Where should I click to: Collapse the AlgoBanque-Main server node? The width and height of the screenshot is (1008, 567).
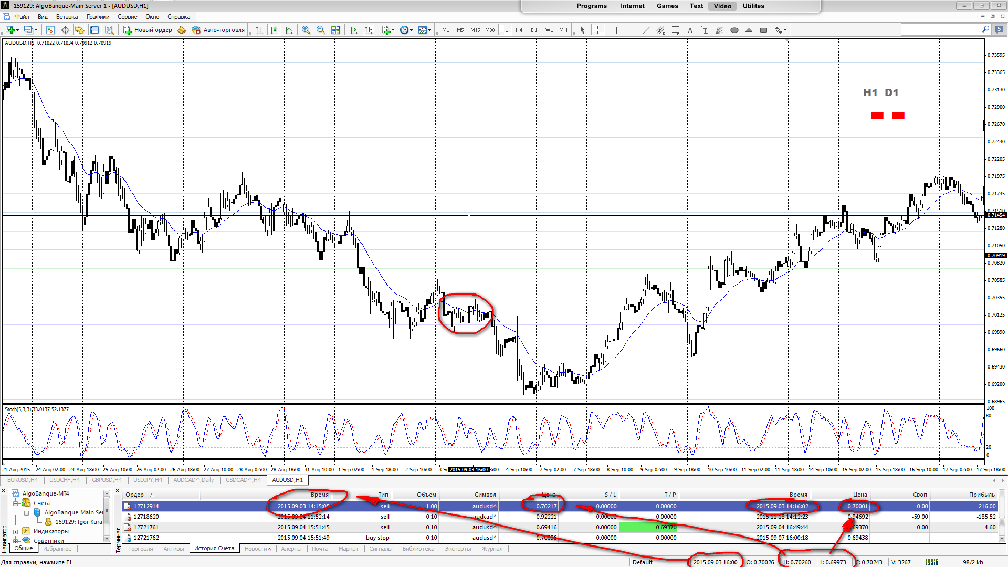[x=27, y=512]
